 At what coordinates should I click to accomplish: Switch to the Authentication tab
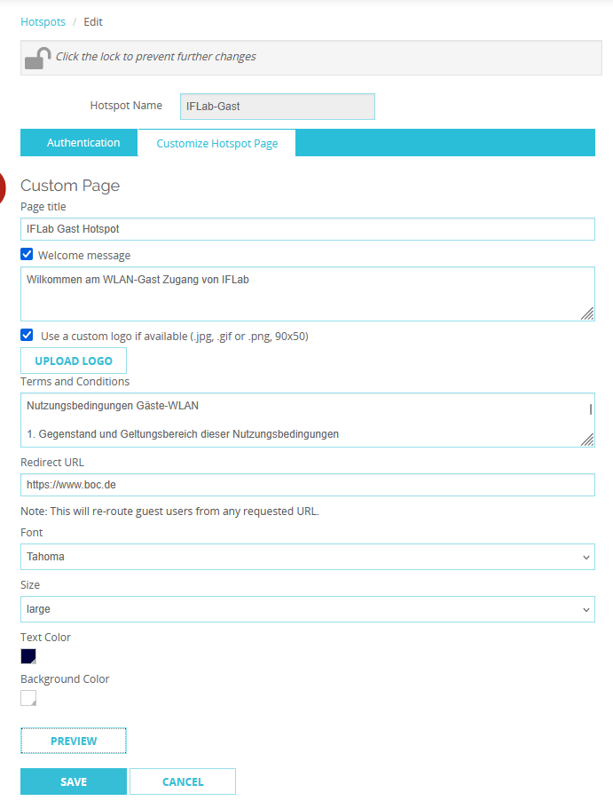[x=83, y=143]
